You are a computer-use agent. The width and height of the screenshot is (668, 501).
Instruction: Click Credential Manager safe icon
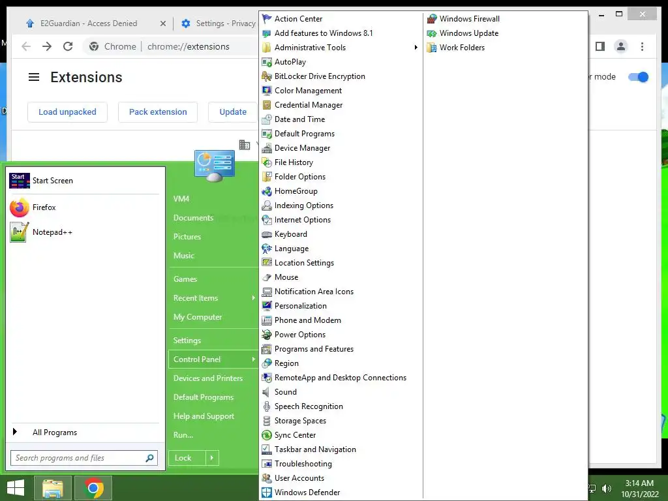tap(267, 105)
